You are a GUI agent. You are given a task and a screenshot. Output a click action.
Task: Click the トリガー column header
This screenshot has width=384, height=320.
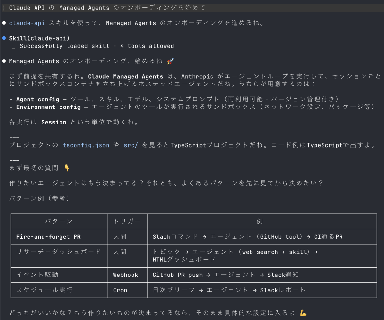tap(127, 221)
